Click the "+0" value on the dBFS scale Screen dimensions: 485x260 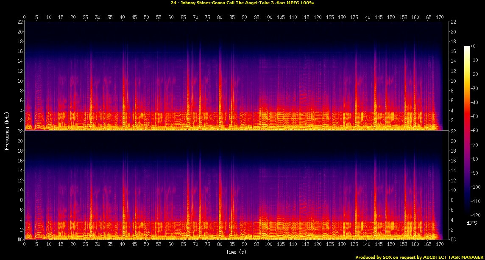[473, 46]
